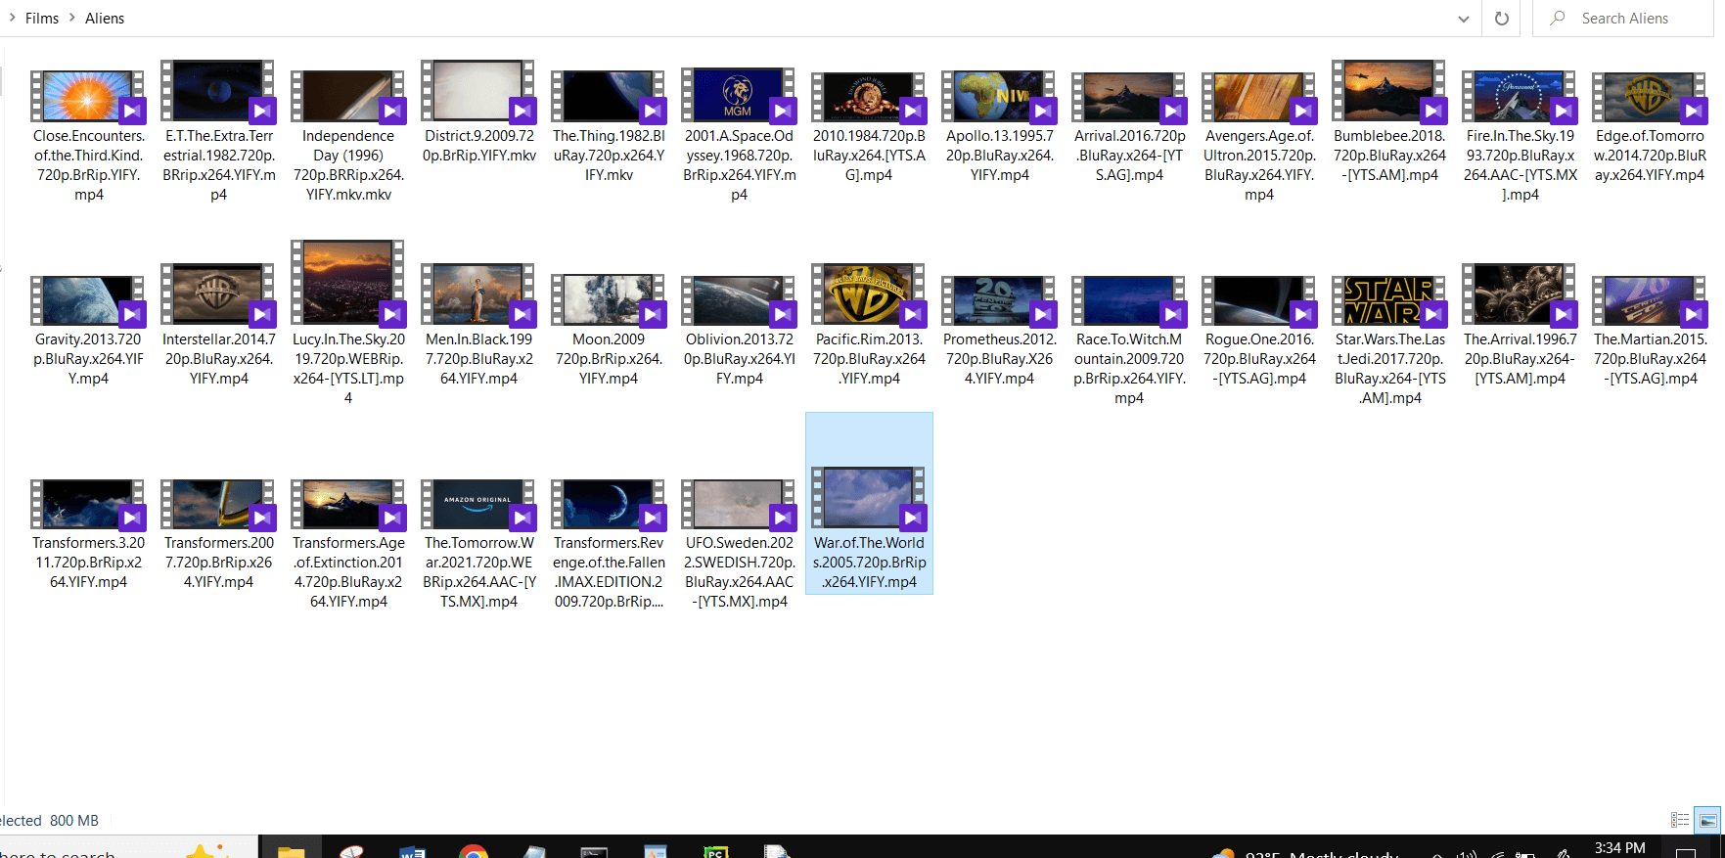1725x858 pixels.
Task: Refresh the Aliens folder view
Action: 1502,19
